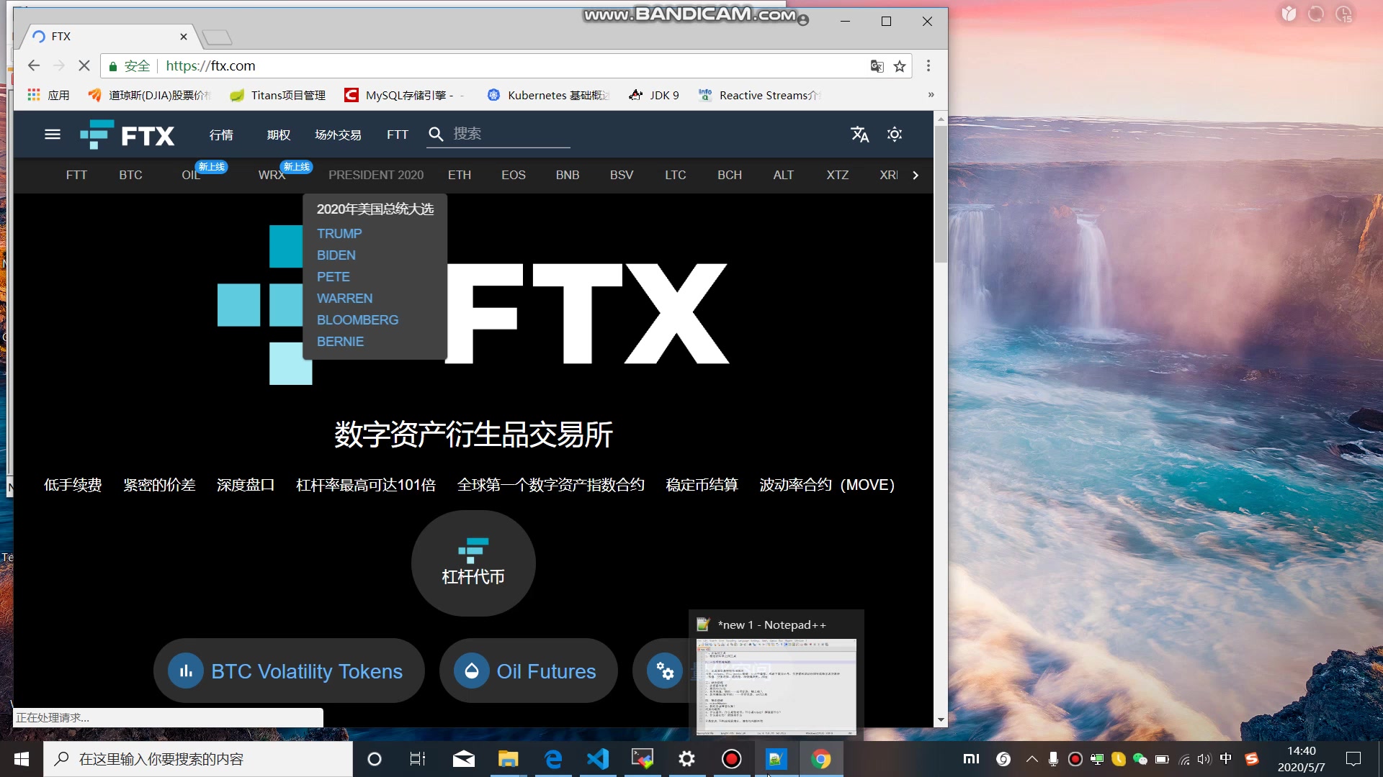Open the FTX hamburger menu

[x=52, y=135]
